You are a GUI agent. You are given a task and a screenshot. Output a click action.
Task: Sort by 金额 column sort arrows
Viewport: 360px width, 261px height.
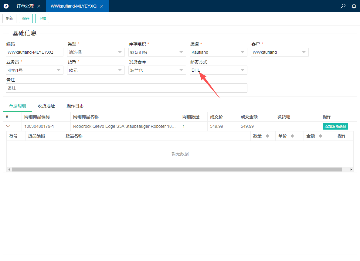(321, 136)
